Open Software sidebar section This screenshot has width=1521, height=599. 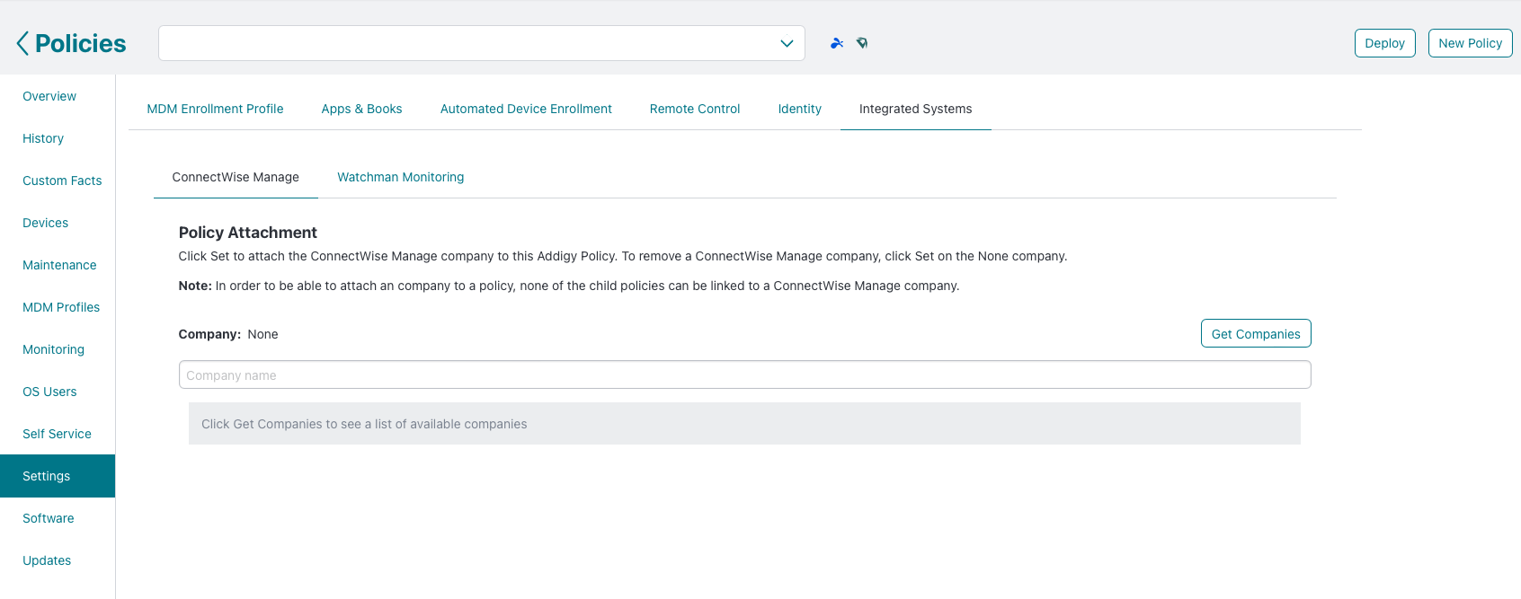(x=49, y=518)
